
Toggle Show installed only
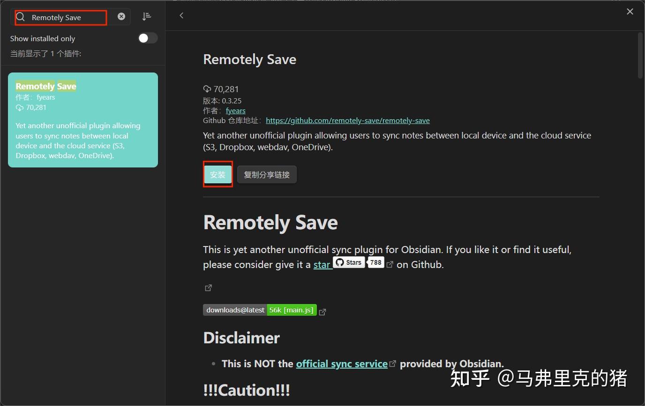click(x=148, y=38)
